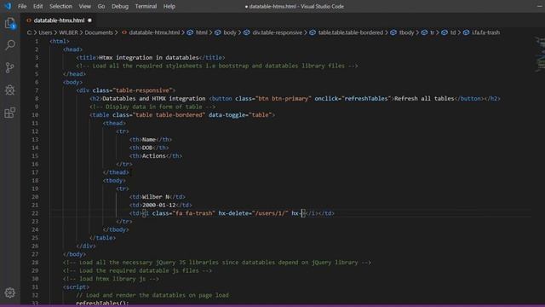Click the html breadcrumb element

[202, 32]
